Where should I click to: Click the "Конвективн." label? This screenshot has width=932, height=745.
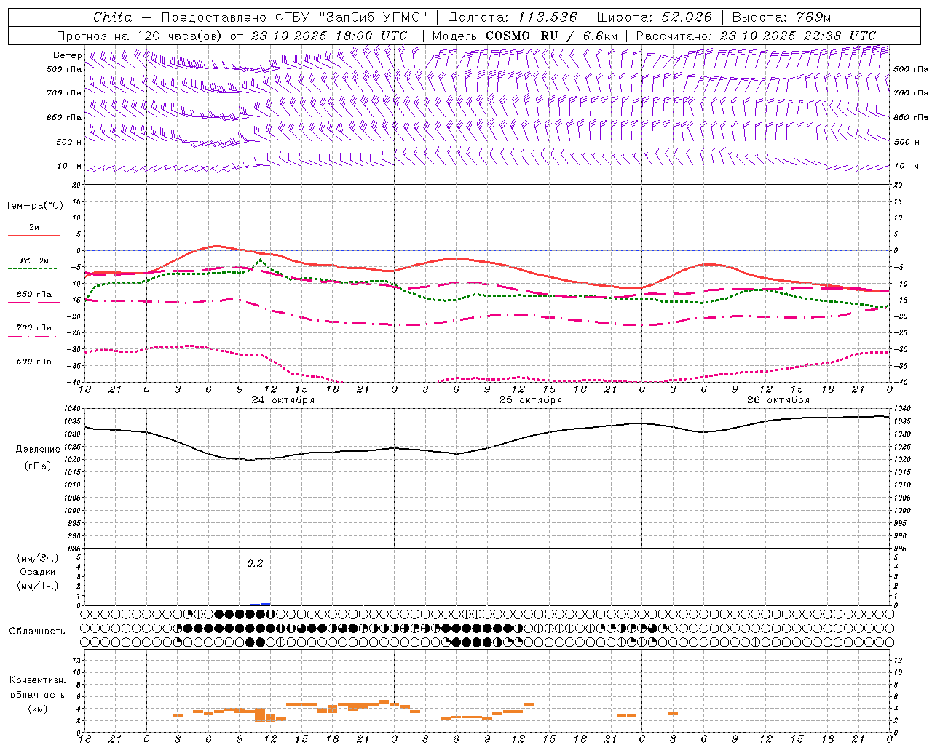tap(37, 680)
